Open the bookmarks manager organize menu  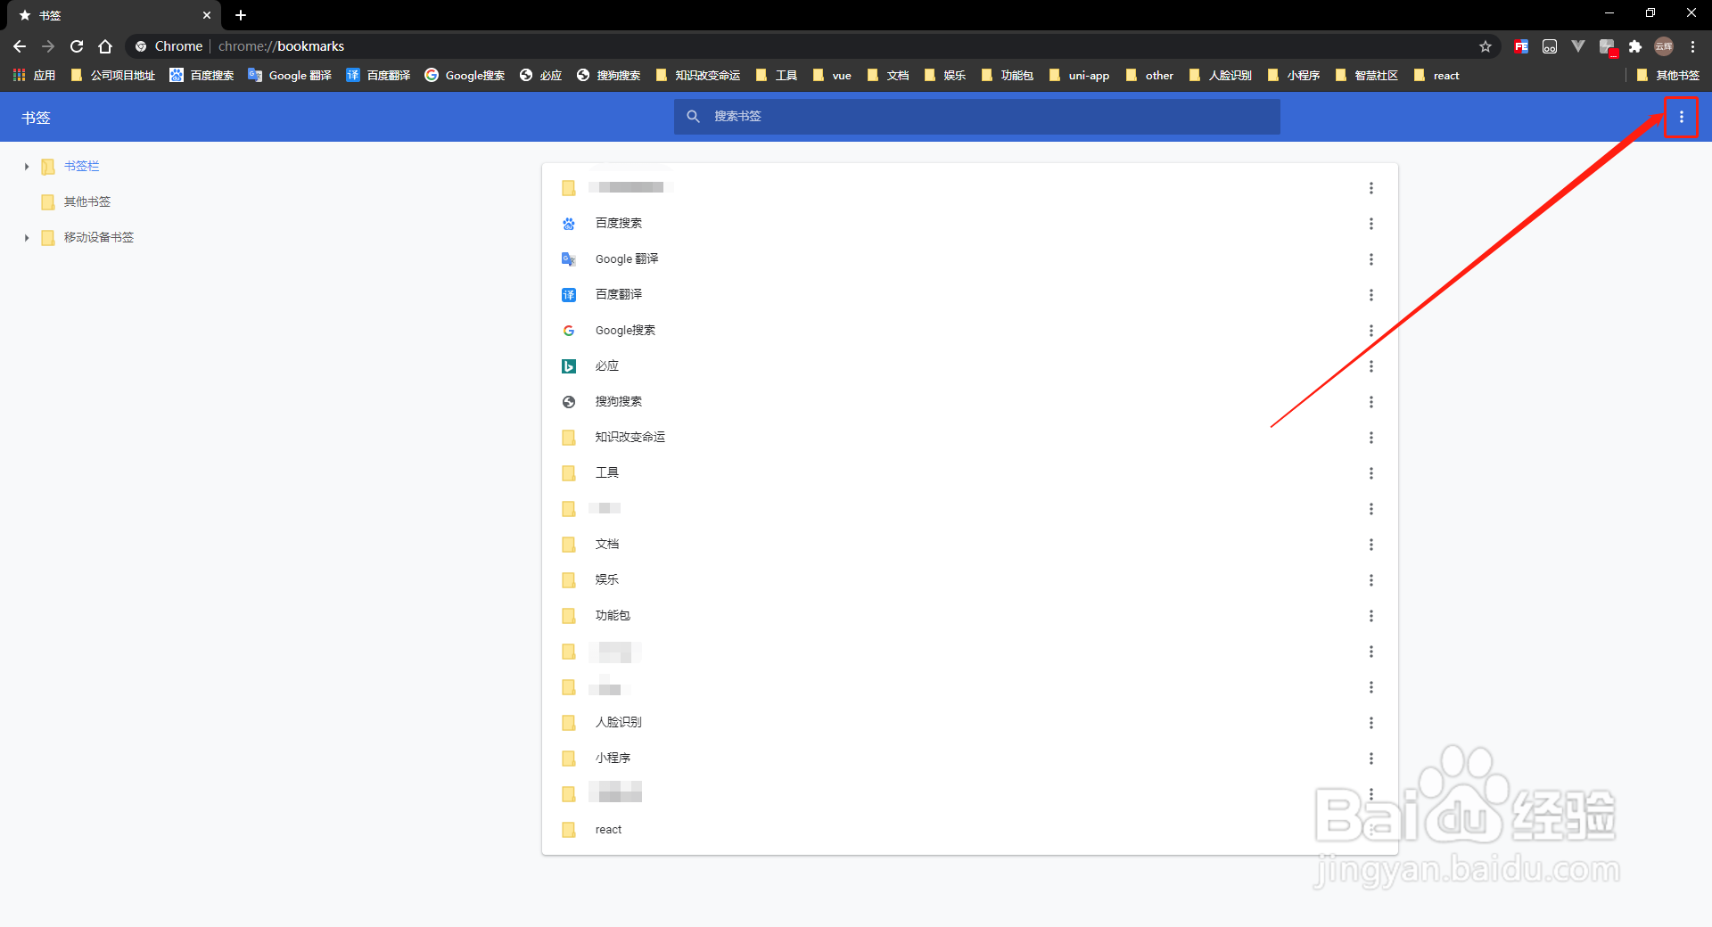click(1682, 117)
